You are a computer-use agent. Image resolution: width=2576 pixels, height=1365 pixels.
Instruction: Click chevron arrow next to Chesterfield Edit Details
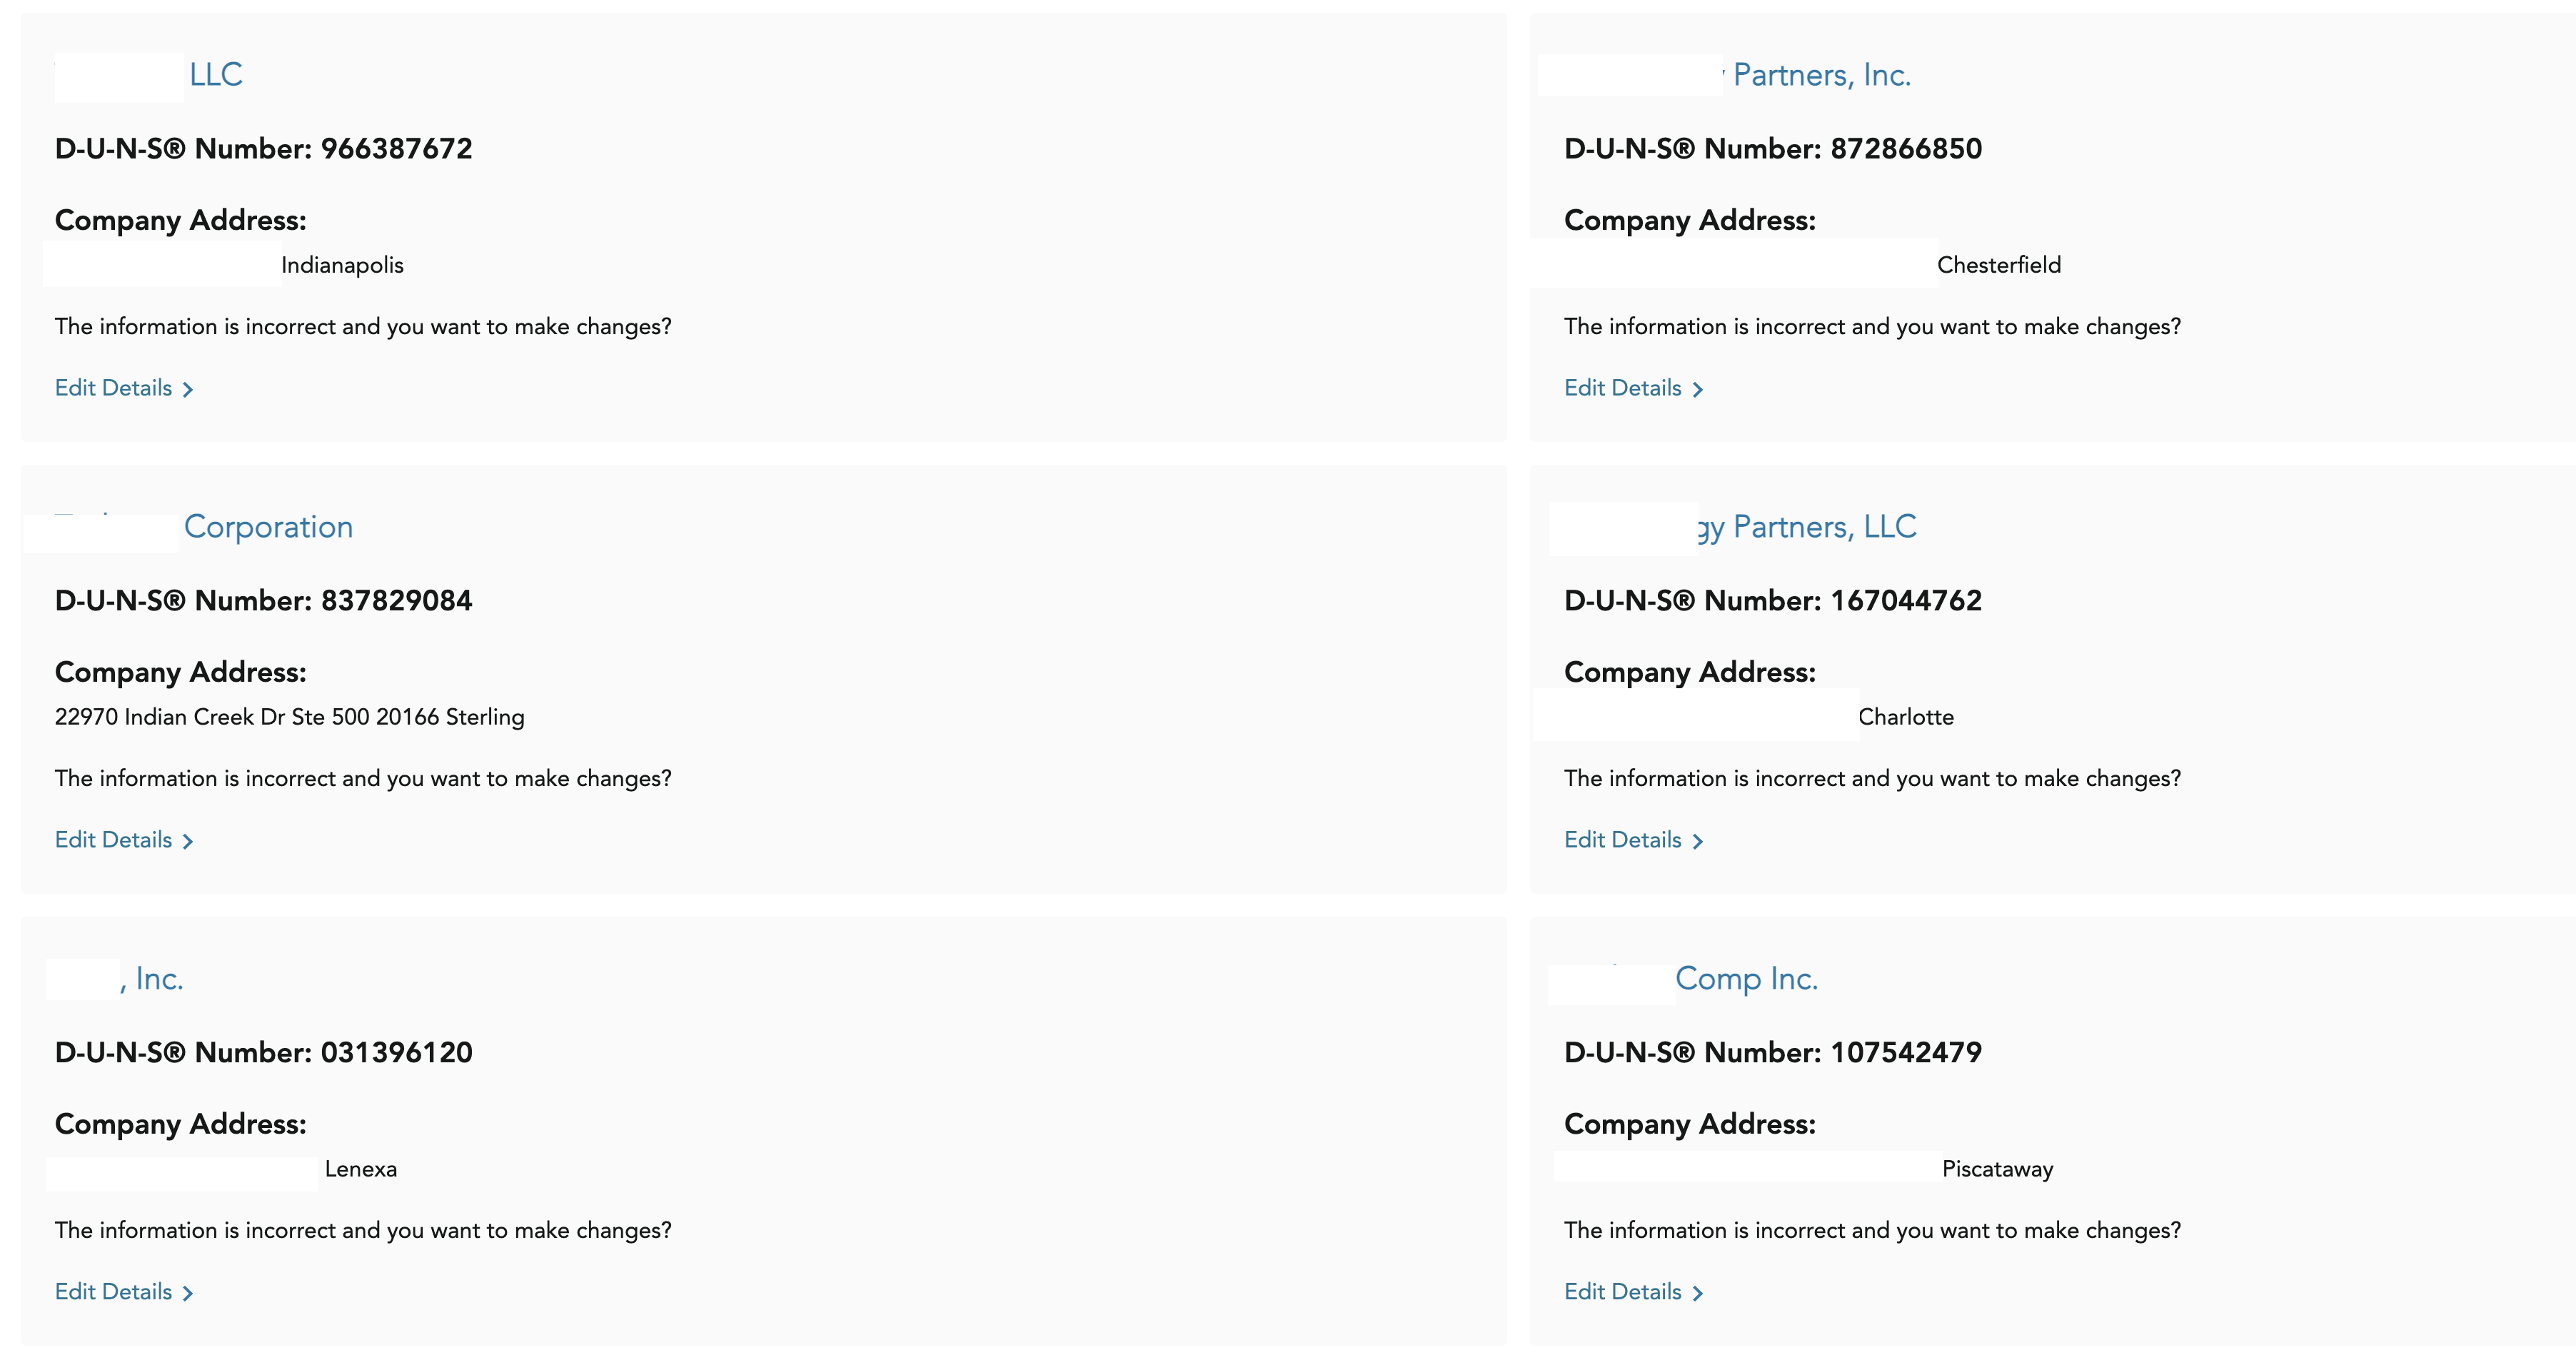[1697, 389]
